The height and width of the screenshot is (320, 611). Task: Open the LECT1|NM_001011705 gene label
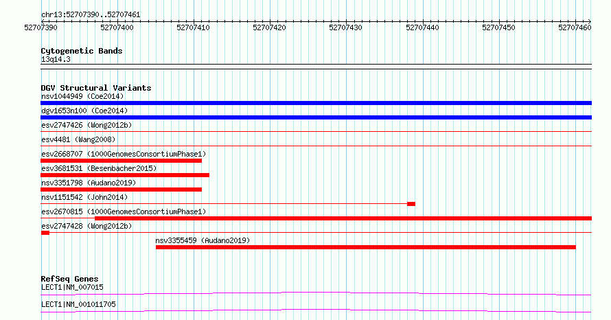tap(78, 304)
